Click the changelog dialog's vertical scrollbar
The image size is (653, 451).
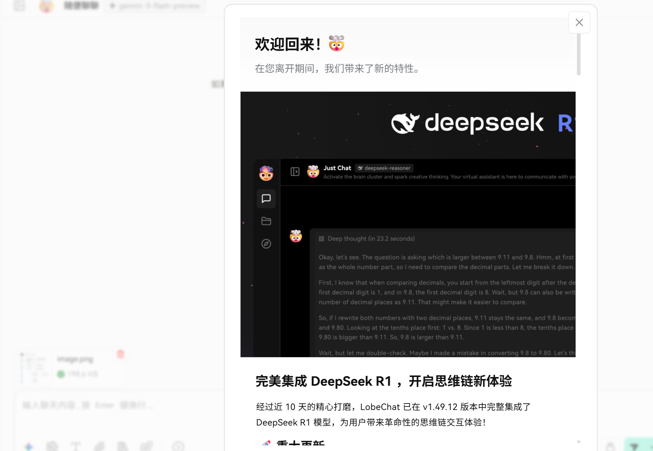click(578, 54)
